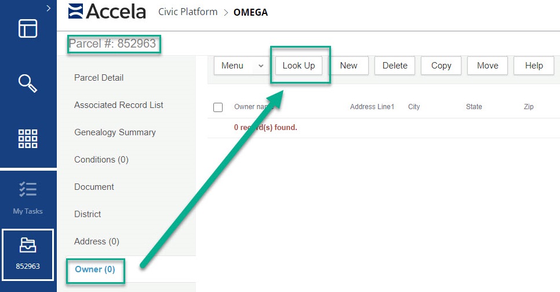Screen dimensions: 560x292
Task: Open the global search magnifier icon
Action: pyautogui.click(x=28, y=83)
